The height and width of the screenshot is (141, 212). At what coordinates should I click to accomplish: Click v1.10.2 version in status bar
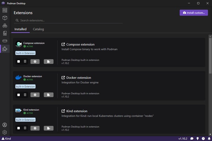pos(183,139)
